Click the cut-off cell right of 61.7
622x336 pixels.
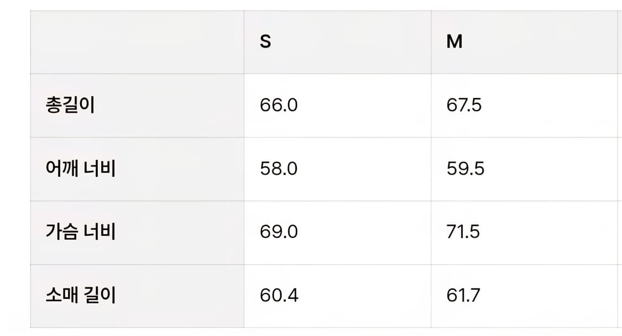coord(619,295)
